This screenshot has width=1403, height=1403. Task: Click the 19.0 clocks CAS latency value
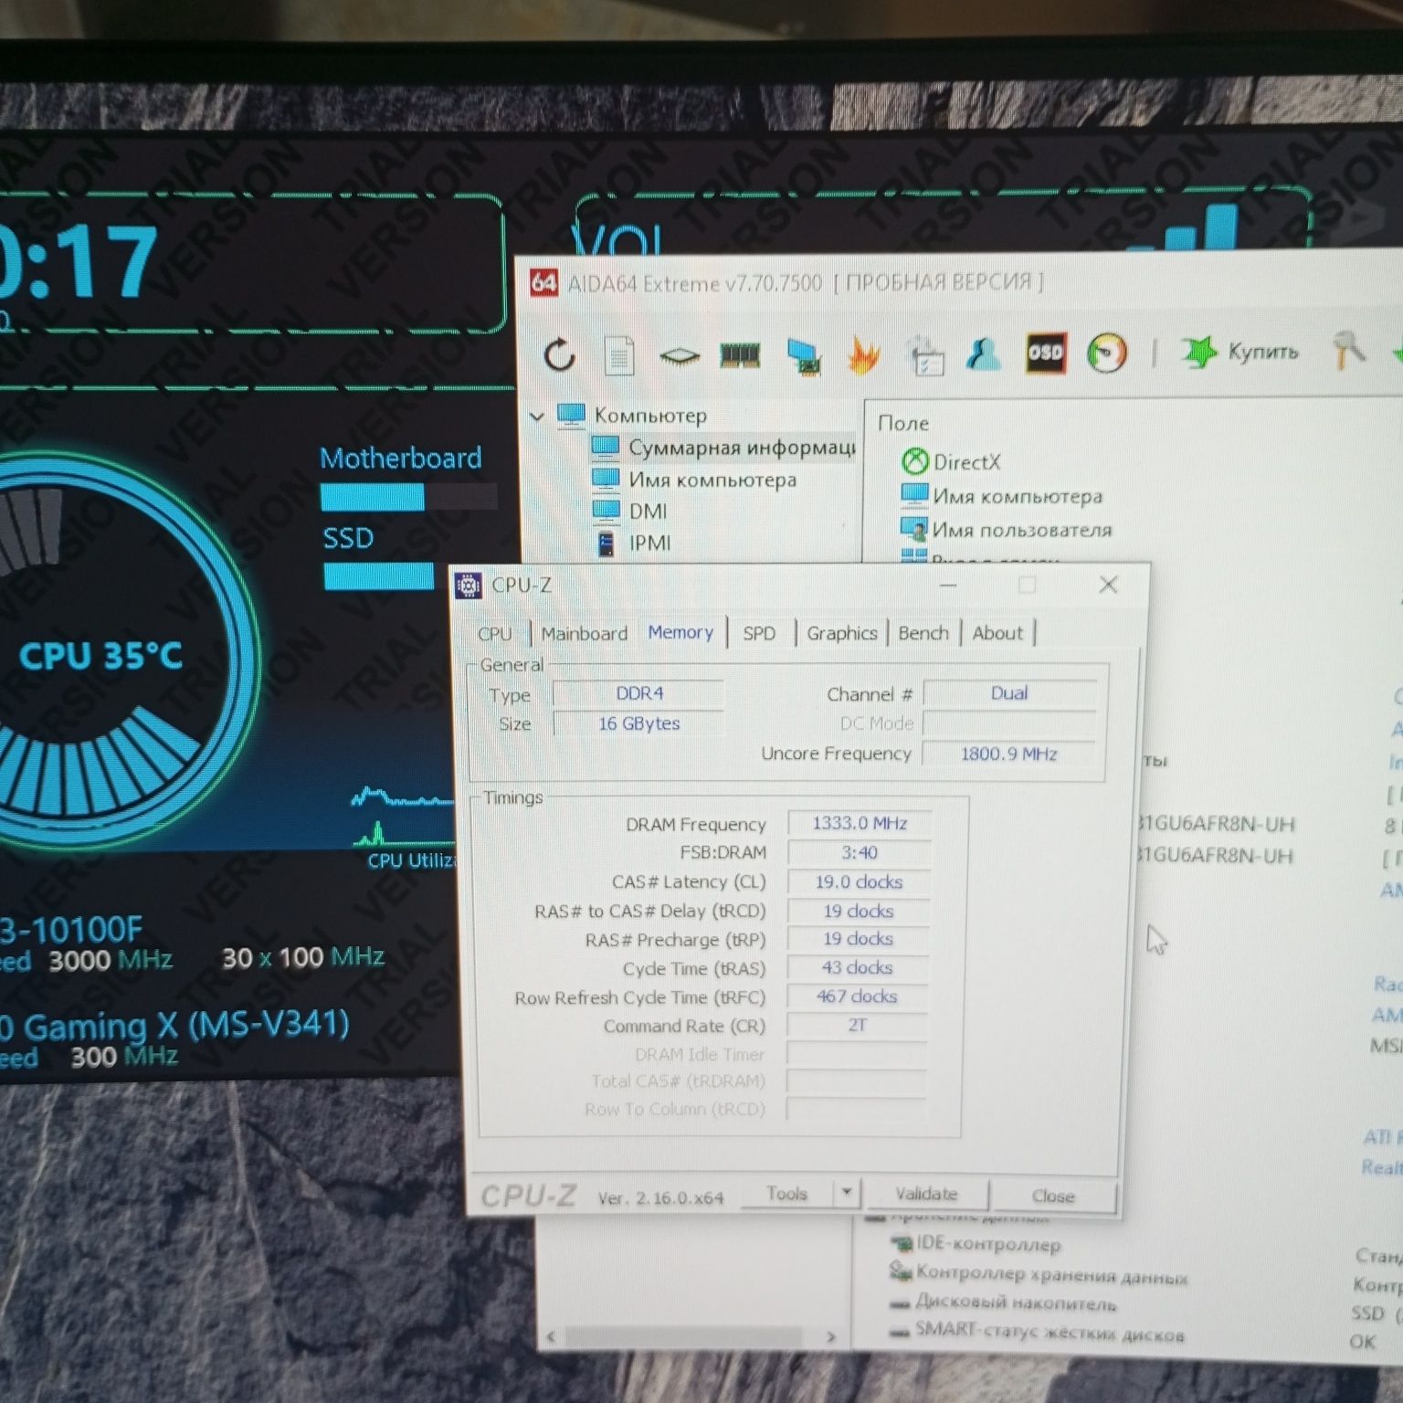[859, 881]
